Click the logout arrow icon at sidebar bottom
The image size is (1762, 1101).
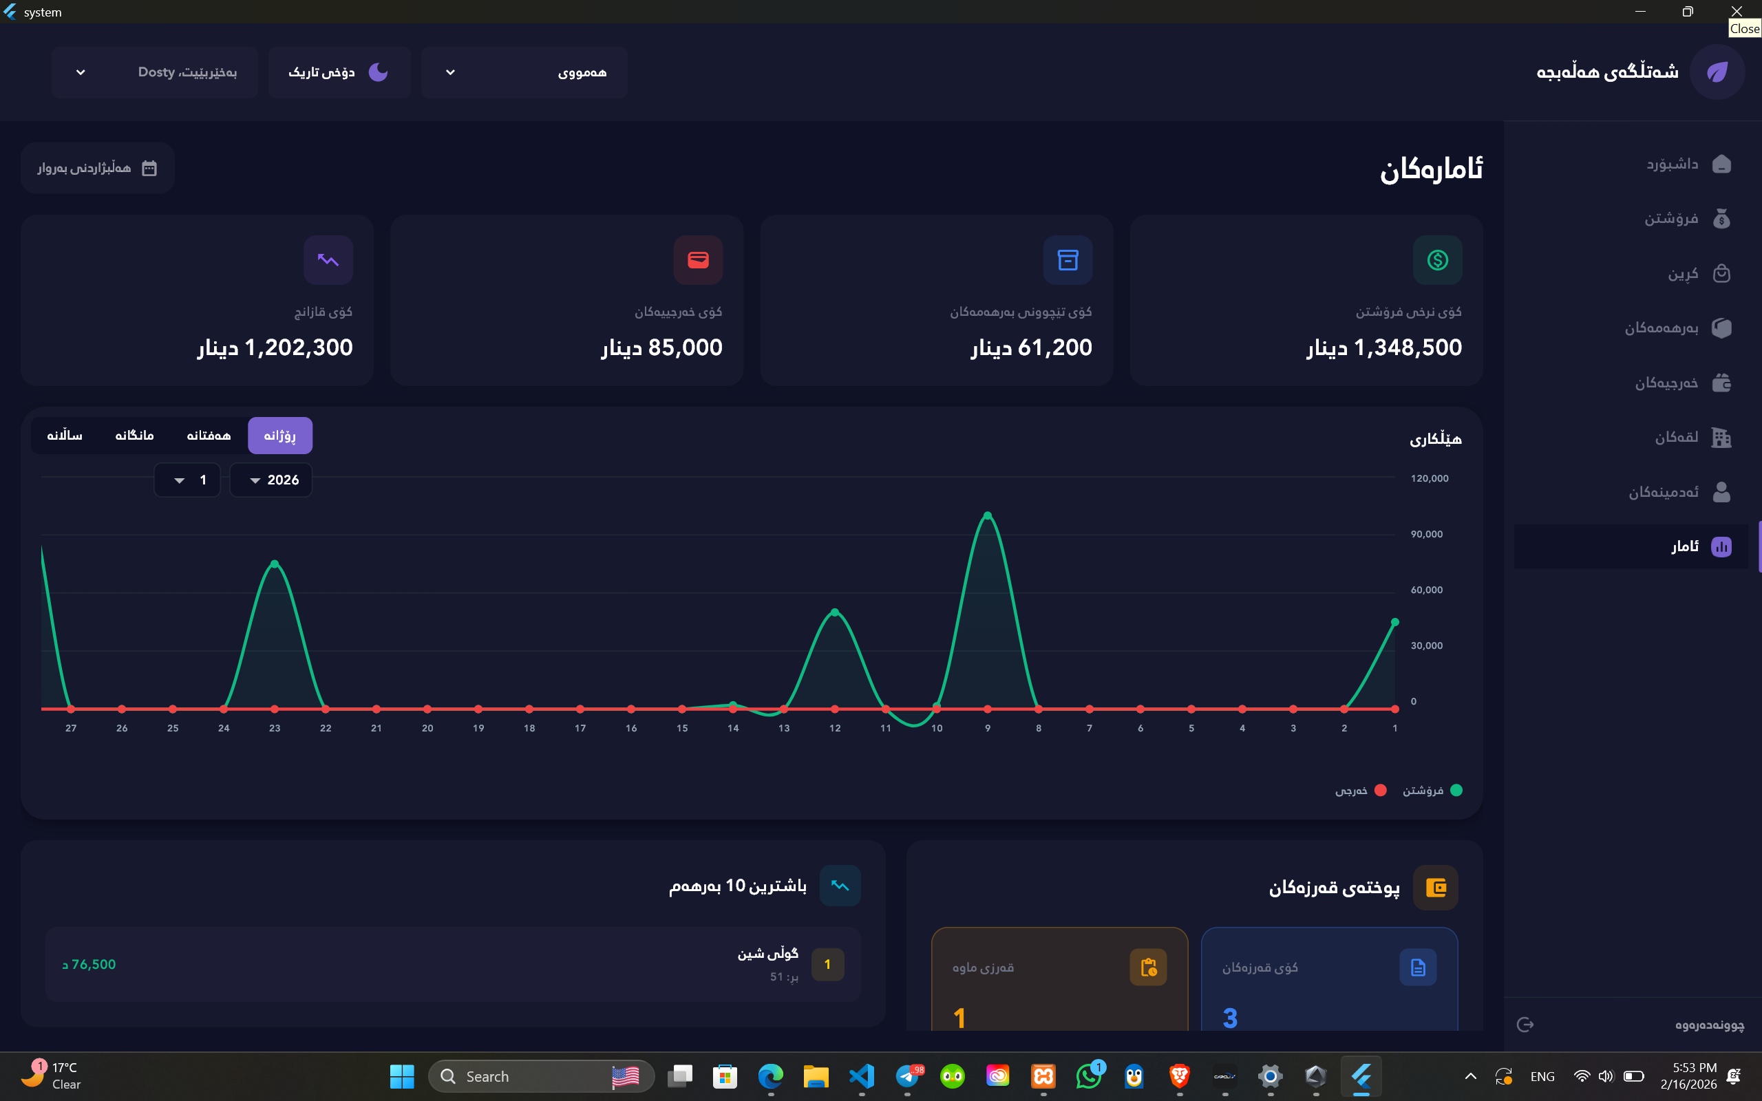(x=1525, y=1025)
